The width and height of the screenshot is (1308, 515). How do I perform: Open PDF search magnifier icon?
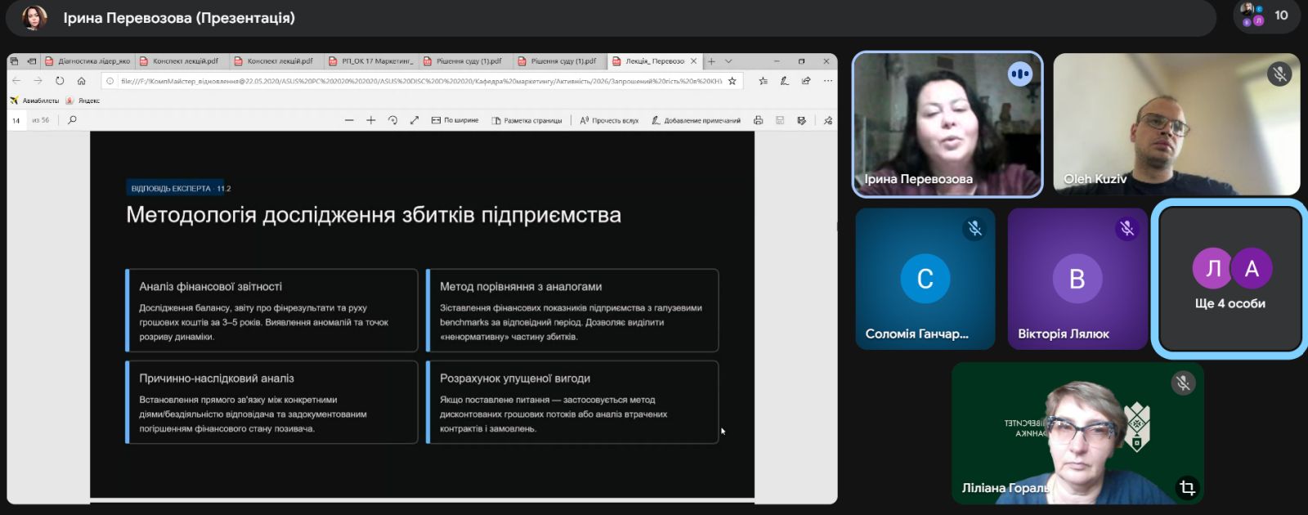pos(72,120)
